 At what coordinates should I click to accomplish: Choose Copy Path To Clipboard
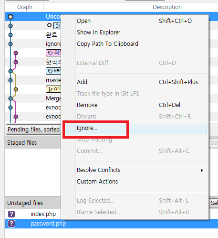(135, 44)
